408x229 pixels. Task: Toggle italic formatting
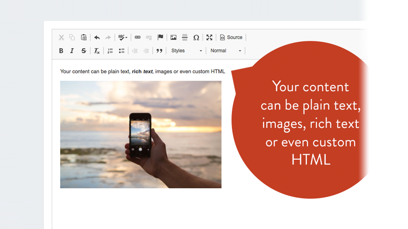72,51
